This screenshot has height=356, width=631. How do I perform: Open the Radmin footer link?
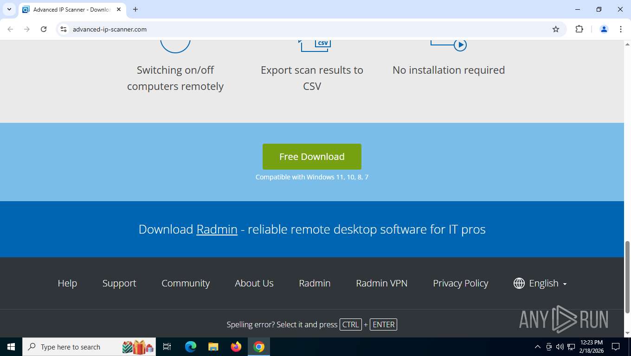click(315, 283)
